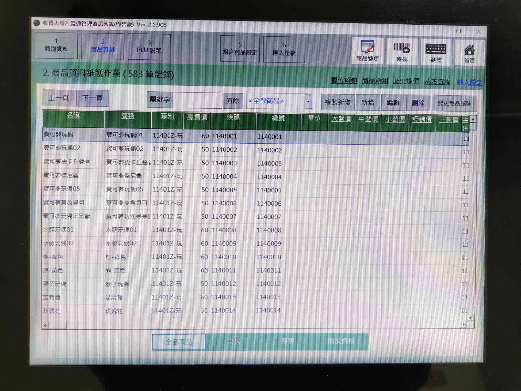Click the 商品變更 product change icon
The width and height of the screenshot is (521, 391).
pyautogui.click(x=367, y=50)
